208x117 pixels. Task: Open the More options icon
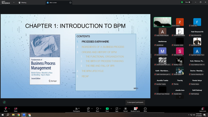[145, 109]
